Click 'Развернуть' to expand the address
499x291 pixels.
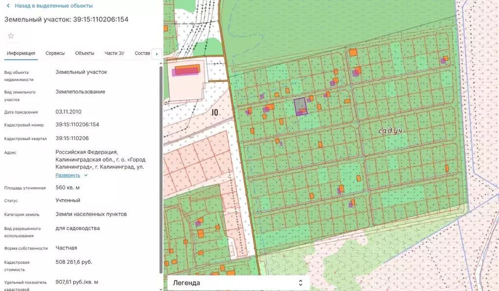[67, 175]
